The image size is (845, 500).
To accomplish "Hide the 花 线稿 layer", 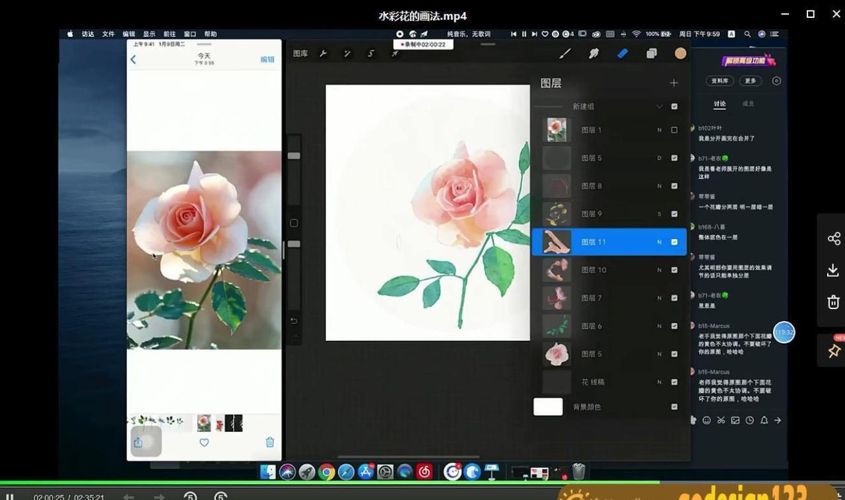I will point(674,382).
